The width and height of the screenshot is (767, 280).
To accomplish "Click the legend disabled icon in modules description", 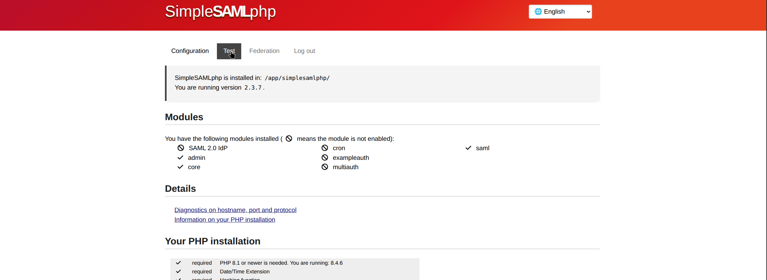I will point(289,139).
